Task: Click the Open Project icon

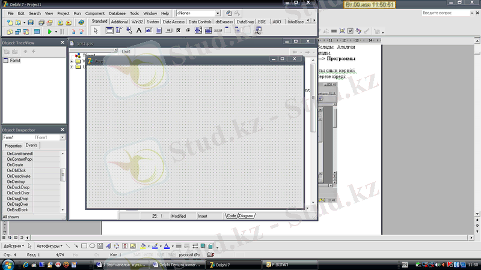Action: pos(49,23)
